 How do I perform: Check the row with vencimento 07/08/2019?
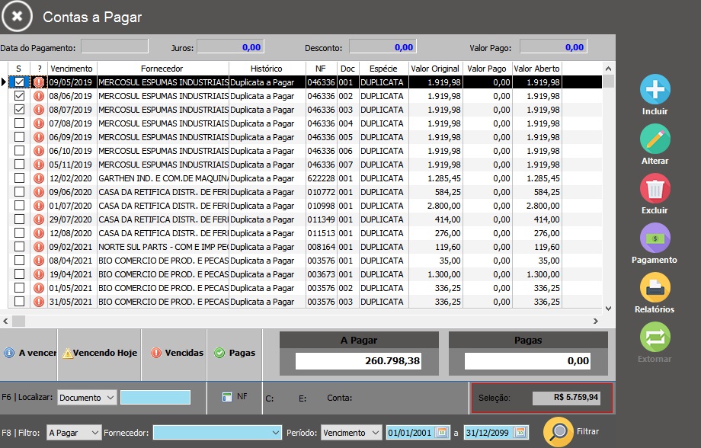pos(20,123)
